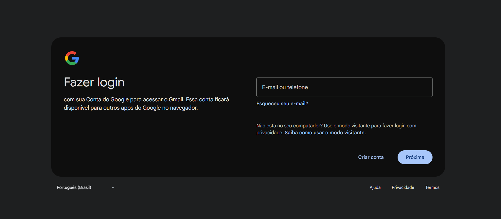
Task: Click the Fazer login heading
Action: pos(94,83)
